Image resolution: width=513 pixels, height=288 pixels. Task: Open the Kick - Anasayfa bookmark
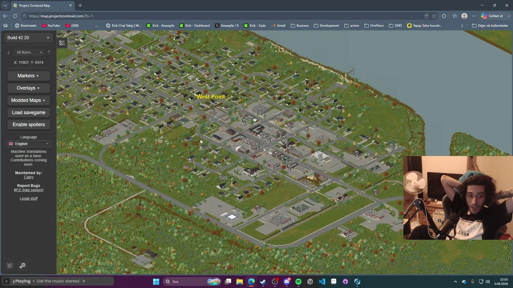click(160, 26)
